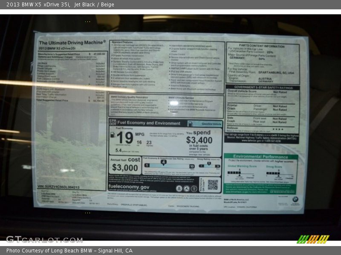The width and height of the screenshot is (341, 255).
Task: Click the caption "2013 BMW X5 xDrive 35i, Jet Black / Beige"
Action: 60,5
